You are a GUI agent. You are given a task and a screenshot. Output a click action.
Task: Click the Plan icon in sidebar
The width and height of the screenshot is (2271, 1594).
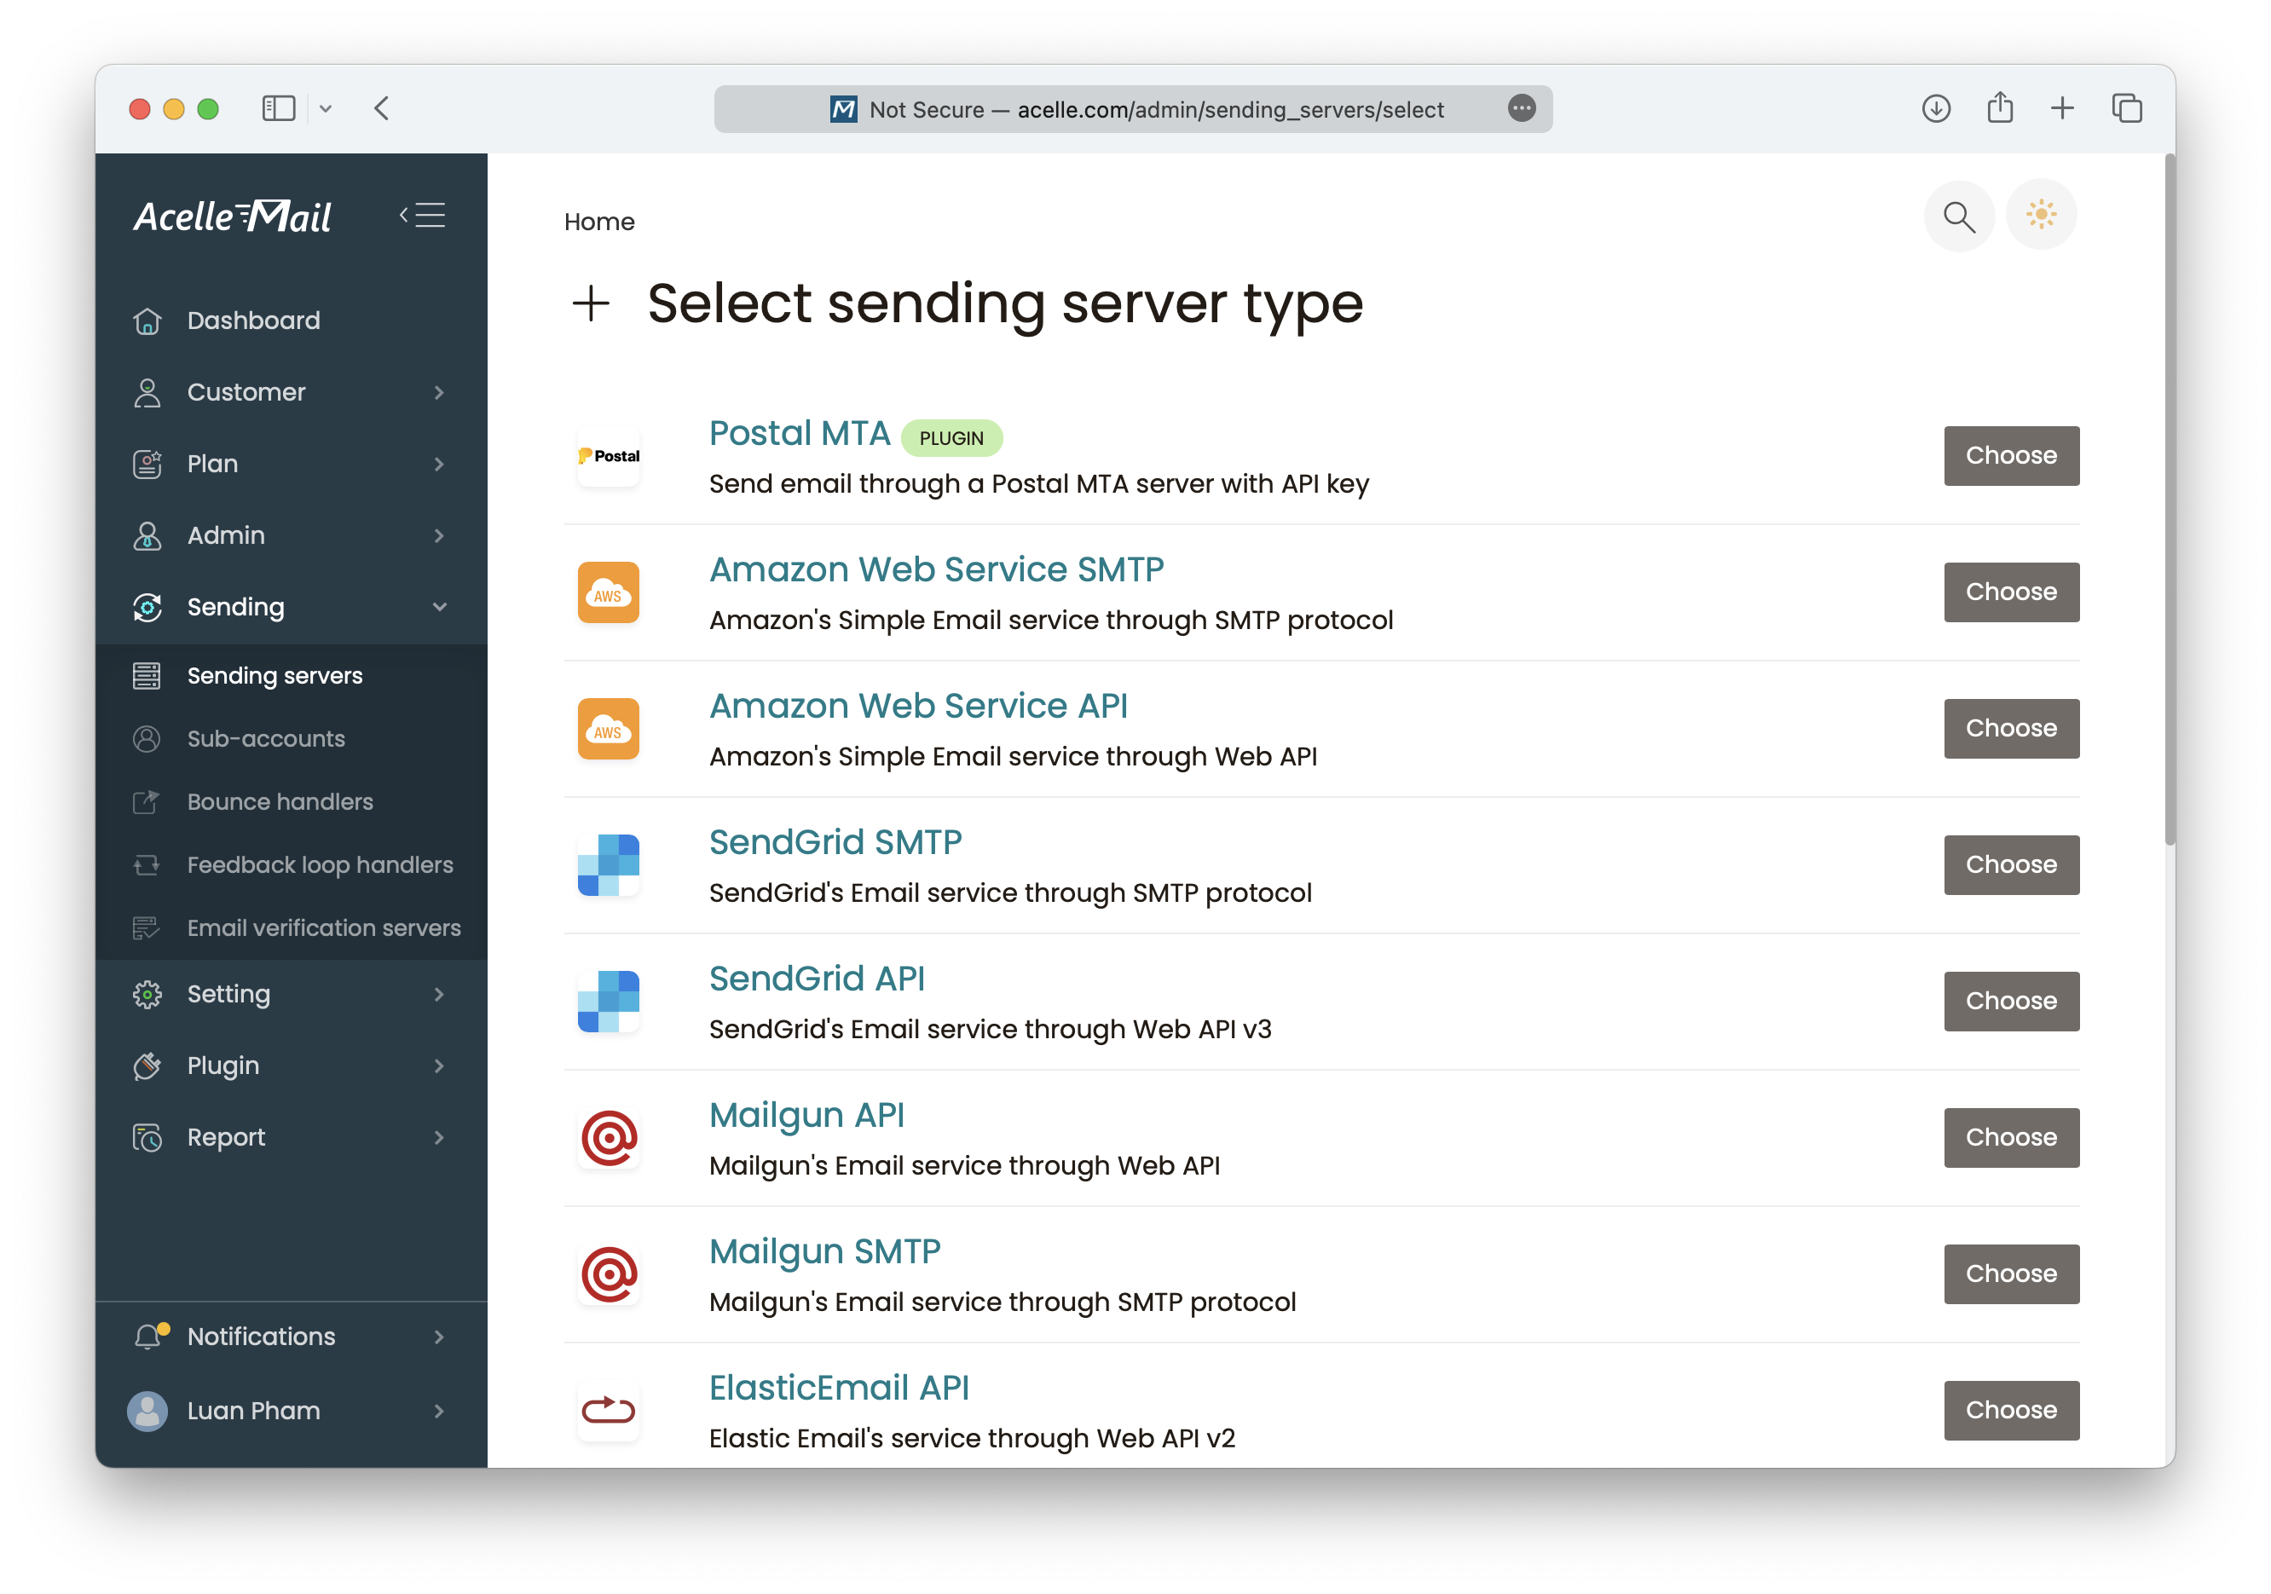click(147, 464)
